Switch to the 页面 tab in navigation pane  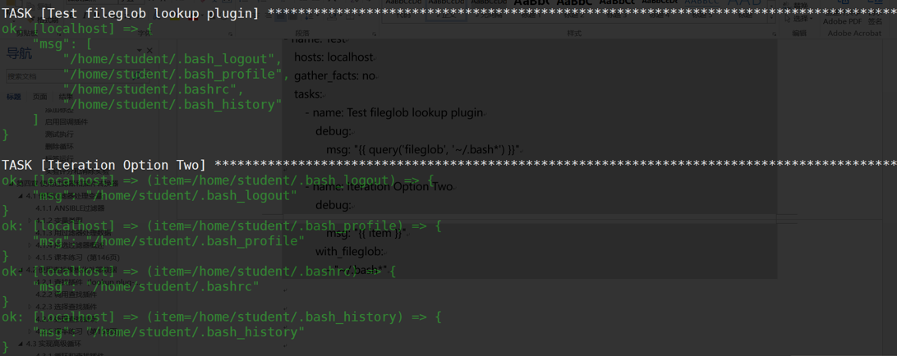tap(40, 97)
